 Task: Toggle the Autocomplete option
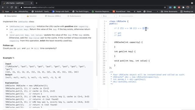(x=126, y=16)
